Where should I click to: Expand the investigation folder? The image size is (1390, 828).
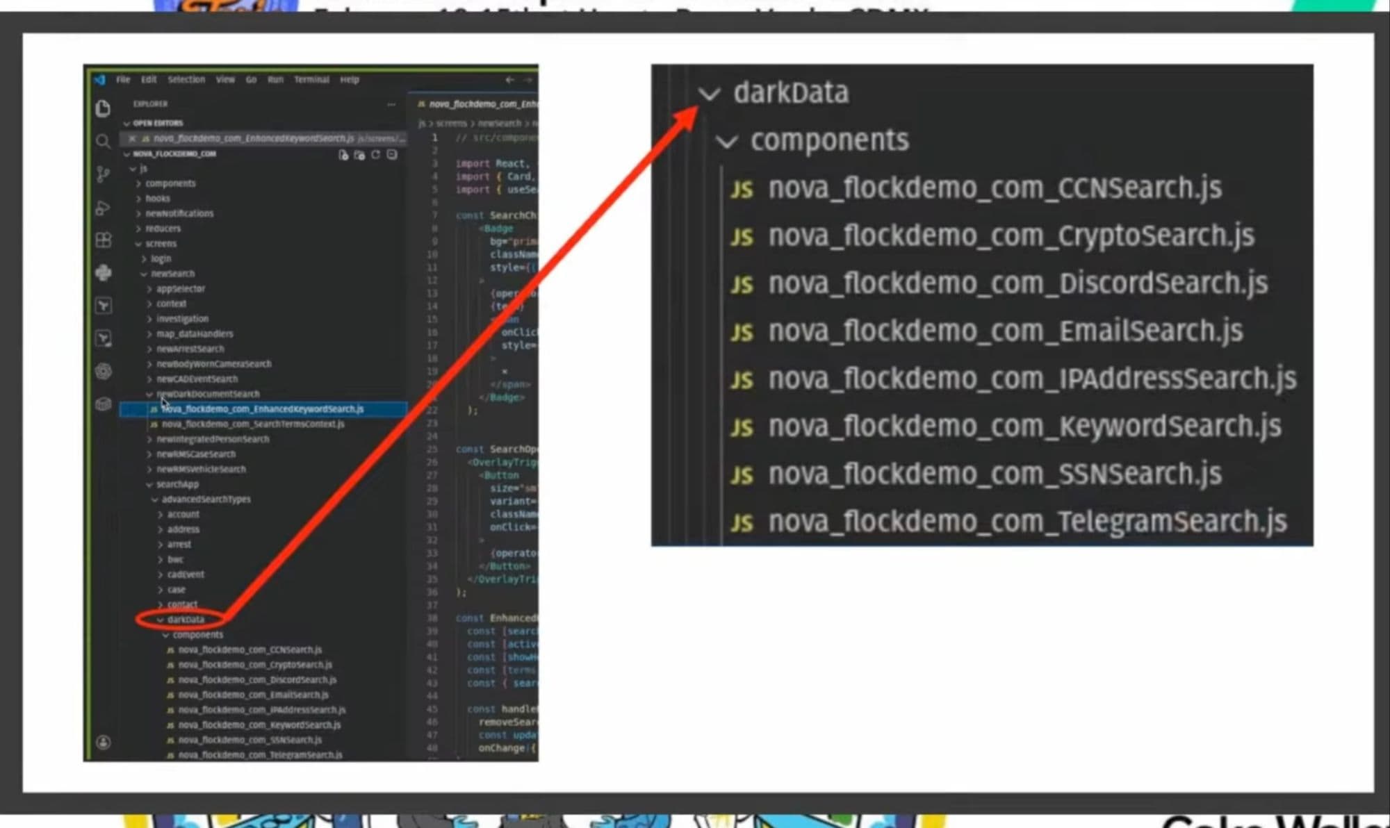pyautogui.click(x=181, y=318)
